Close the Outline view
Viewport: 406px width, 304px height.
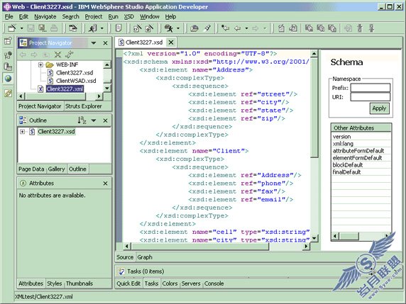105,120
